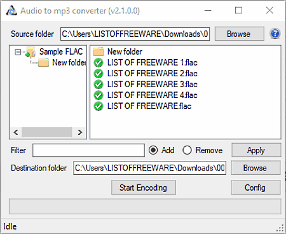Image resolution: width=286 pixels, height=234 pixels.
Task: Open the Config settings button
Action: 255,188
